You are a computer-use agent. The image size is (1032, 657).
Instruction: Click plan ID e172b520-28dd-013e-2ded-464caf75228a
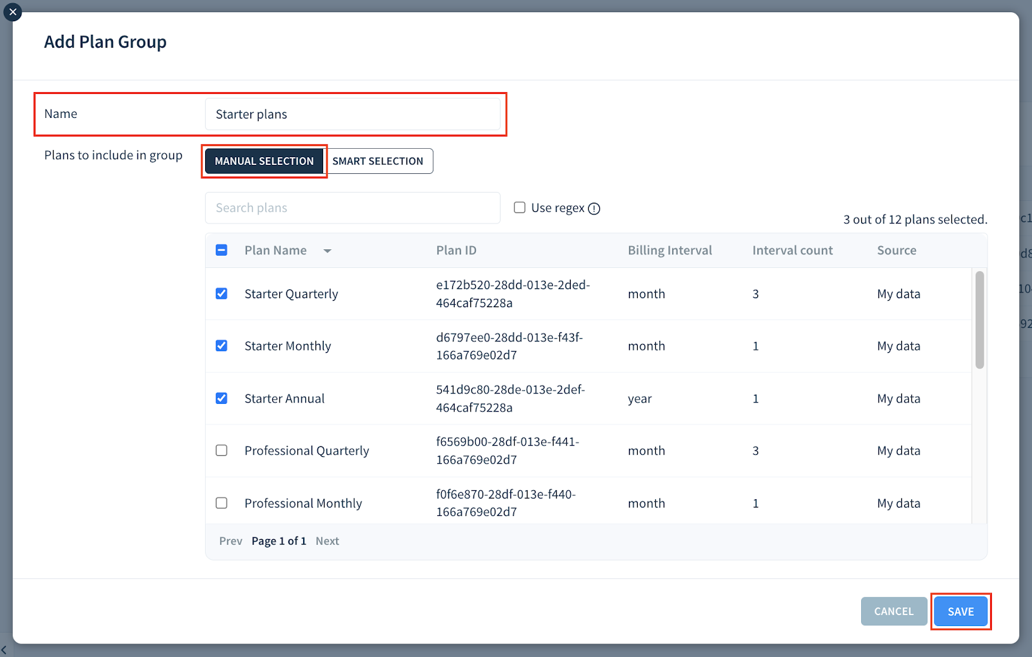click(x=513, y=294)
